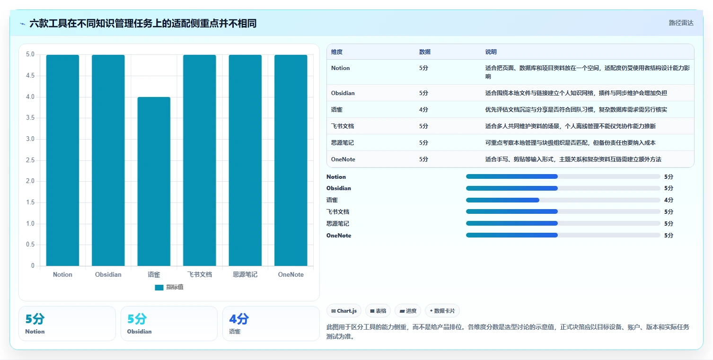Click the footnote starting 此图用于区分工具
The height and width of the screenshot is (360, 713).
pos(508,332)
